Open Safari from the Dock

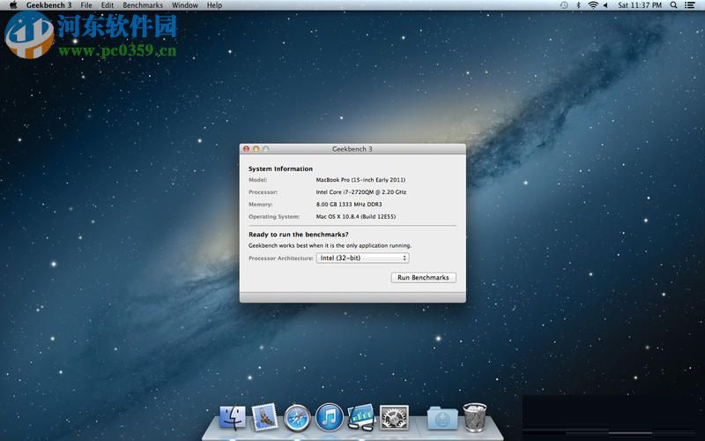[297, 418]
